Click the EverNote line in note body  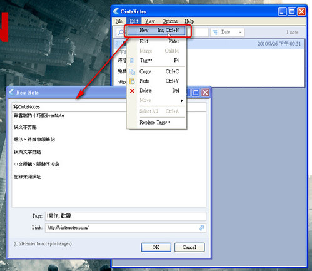[39, 116]
